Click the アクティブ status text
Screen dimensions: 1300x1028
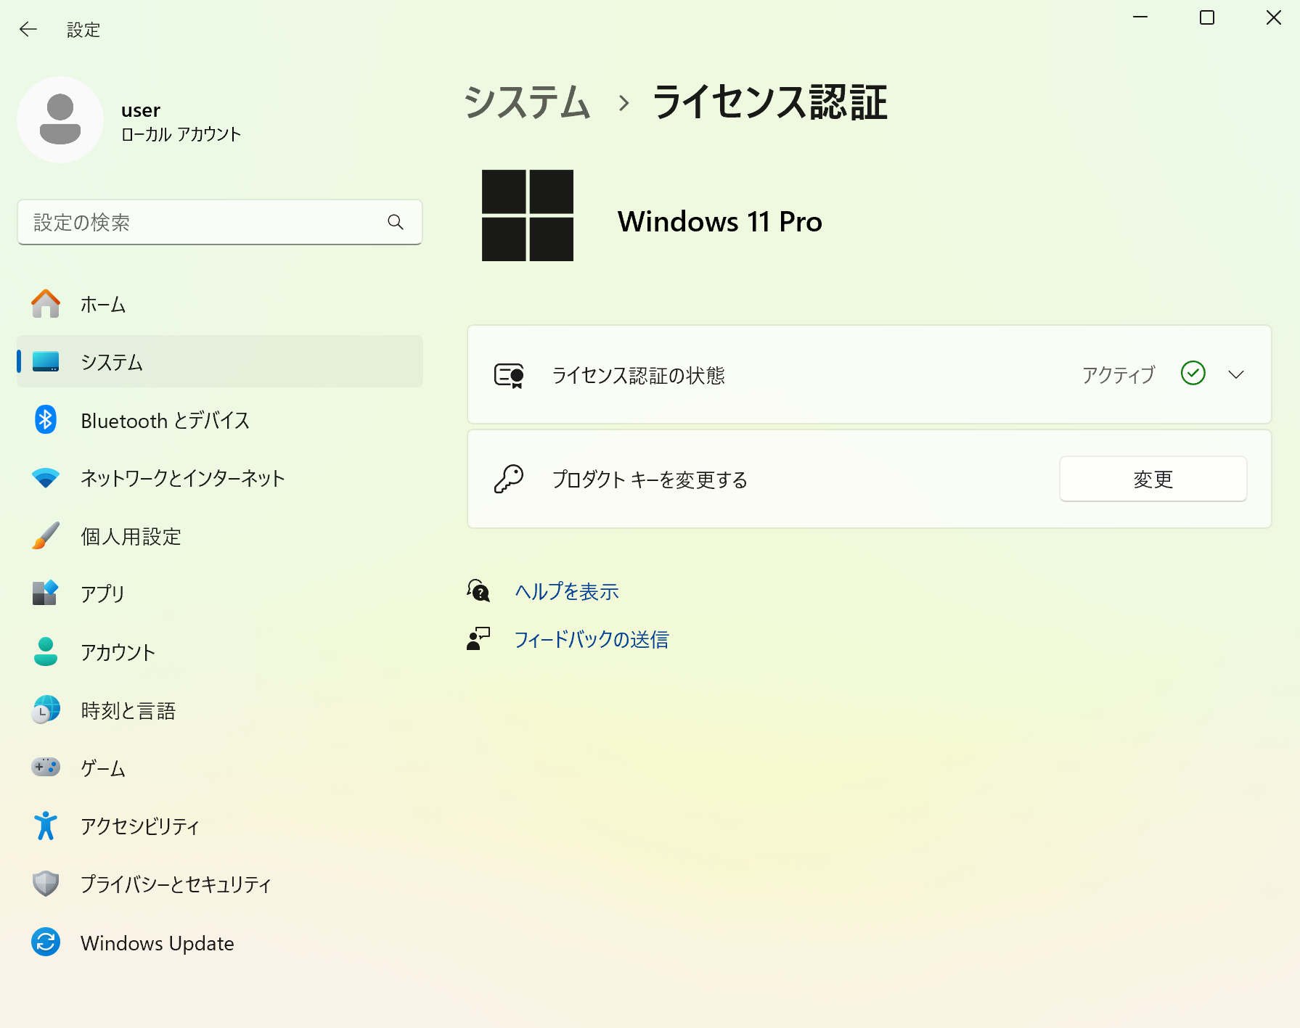point(1119,374)
